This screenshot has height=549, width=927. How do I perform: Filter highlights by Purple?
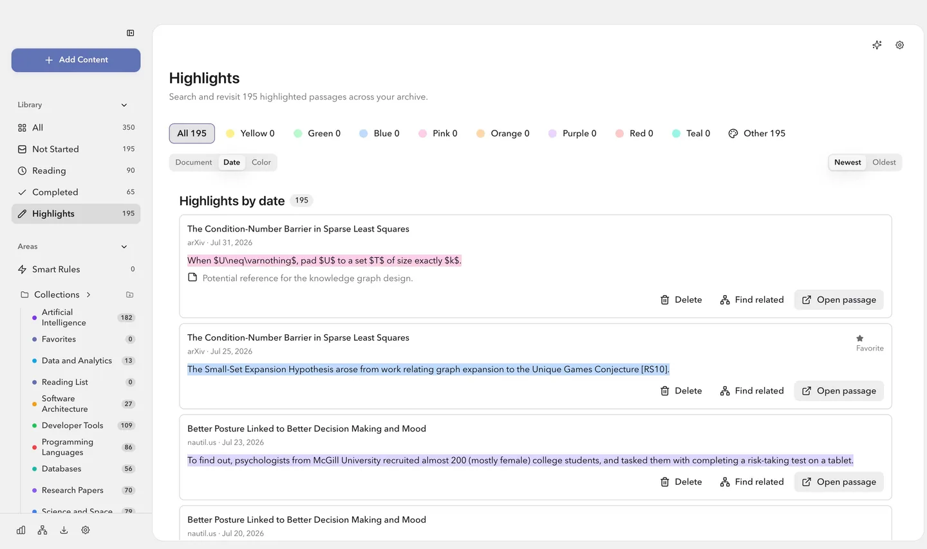coord(572,133)
